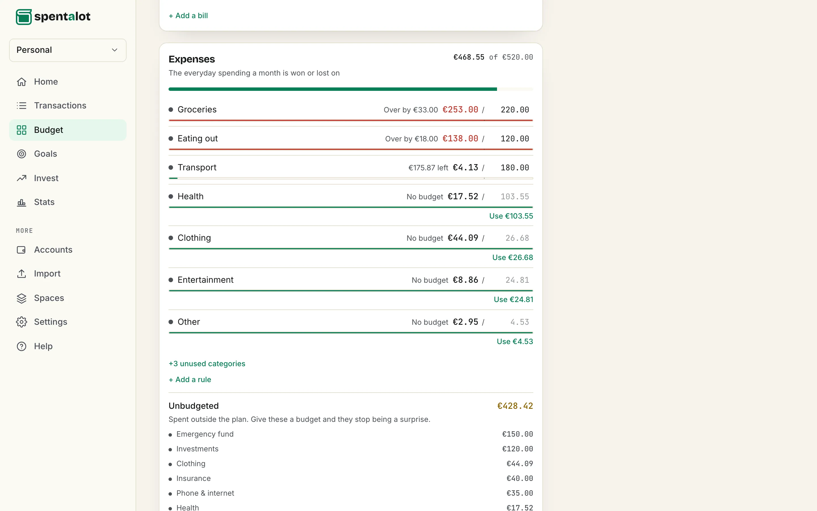817x511 pixels.
Task: Click the Expenses overall progress bar
Action: (351, 89)
